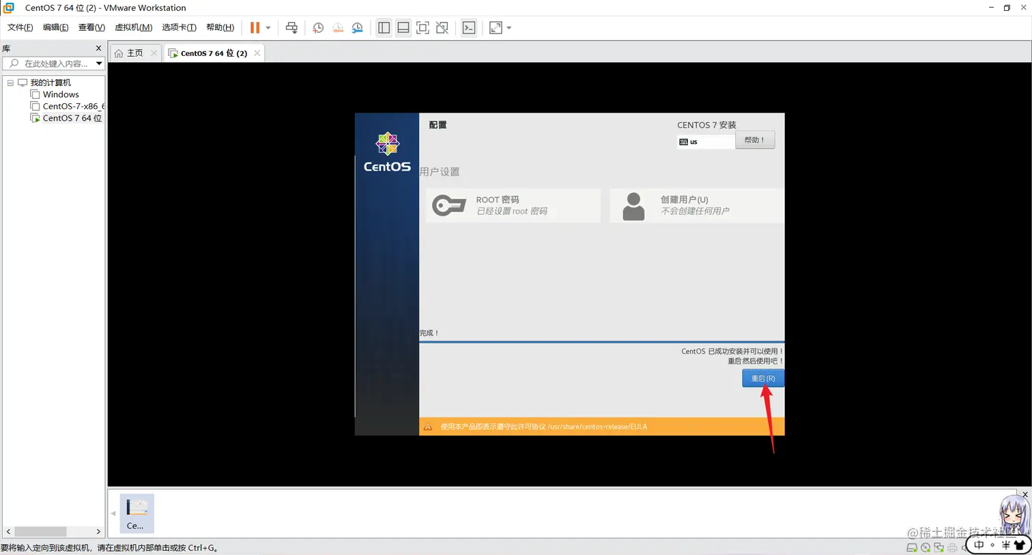Screen dimensions: 1032x555
Task: Open the console view icon
Action: click(469, 27)
